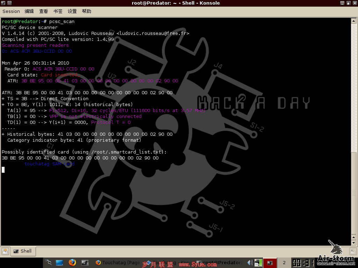
Task: Switch to Touchatag Firefox taskbar entry
Action: click(x=117, y=262)
